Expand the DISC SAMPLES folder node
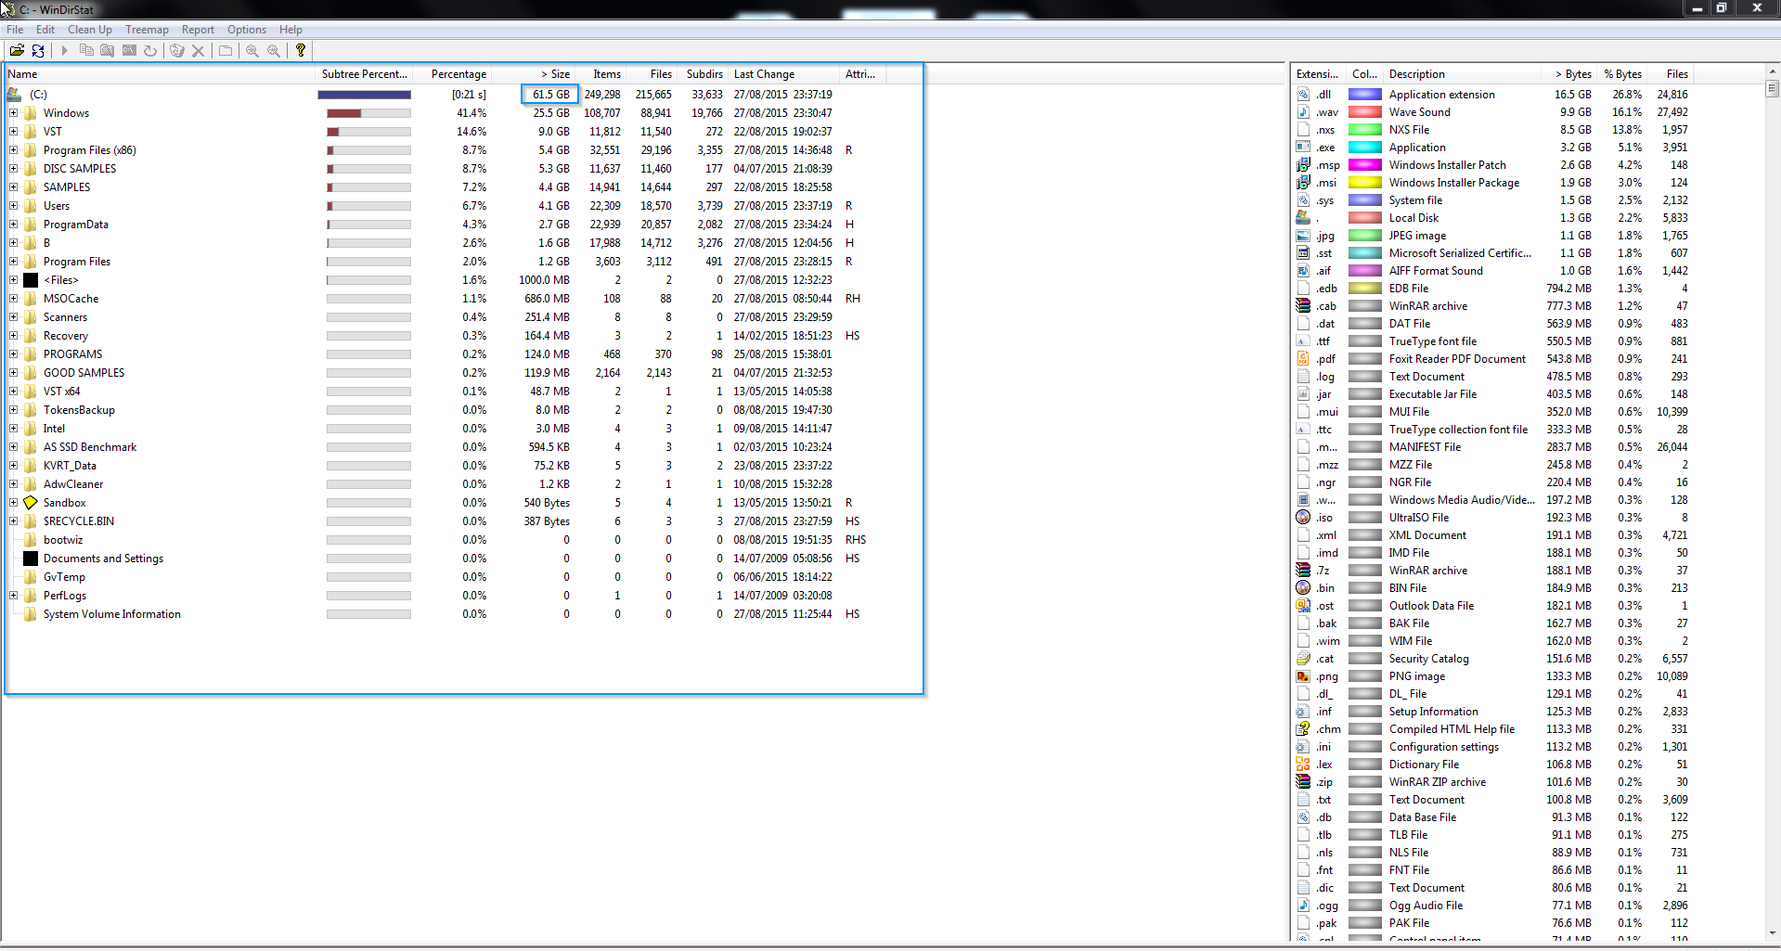The width and height of the screenshot is (1781, 951). click(14, 169)
